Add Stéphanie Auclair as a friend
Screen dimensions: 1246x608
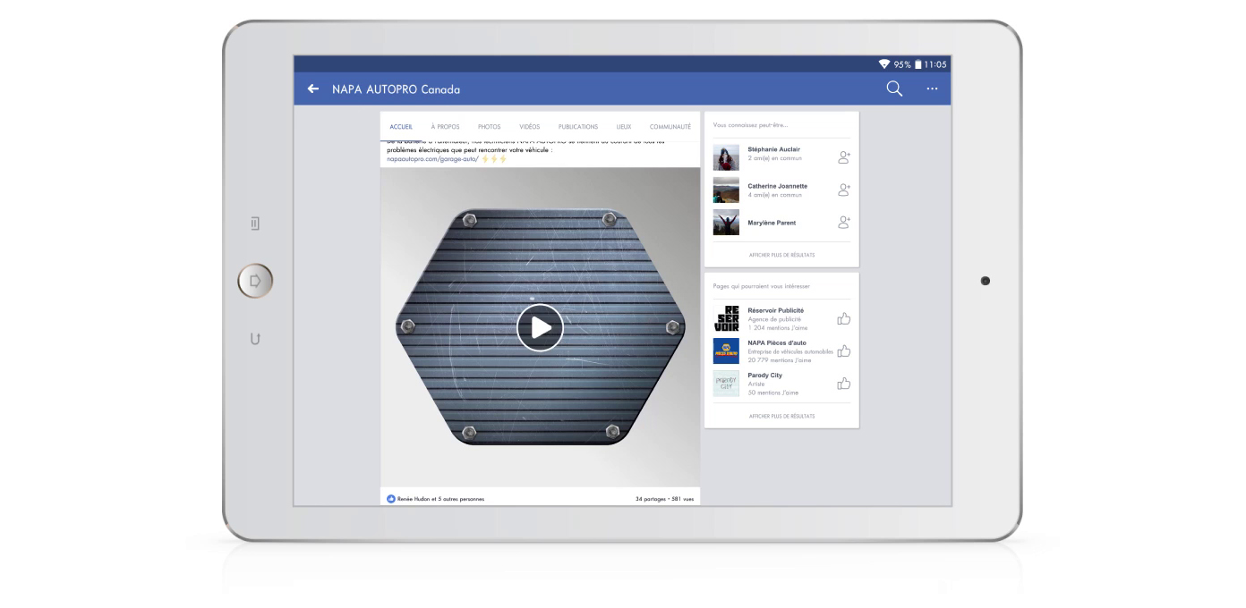[843, 157]
